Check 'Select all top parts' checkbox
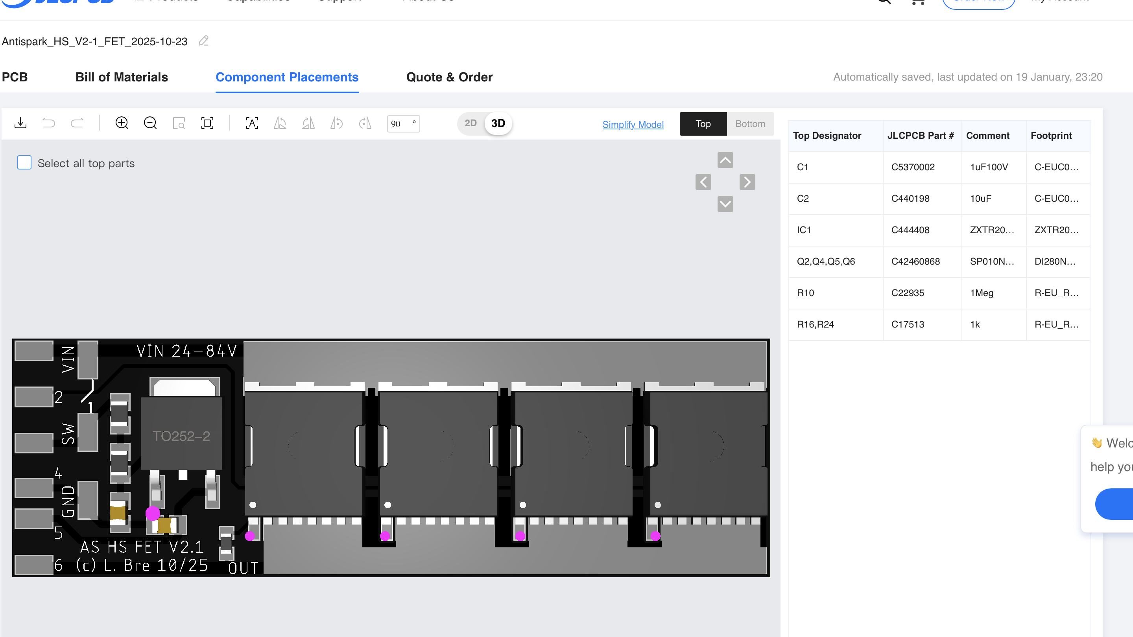The image size is (1133, 637). [24, 163]
